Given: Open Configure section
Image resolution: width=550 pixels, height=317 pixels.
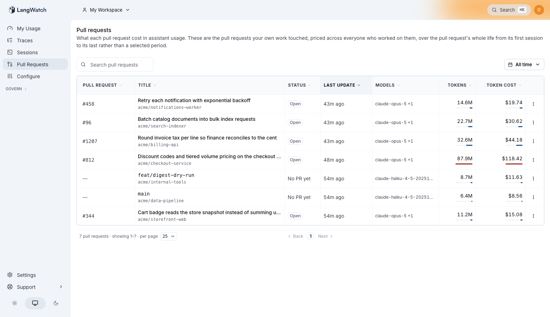Looking at the screenshot, I should (x=35, y=76).
